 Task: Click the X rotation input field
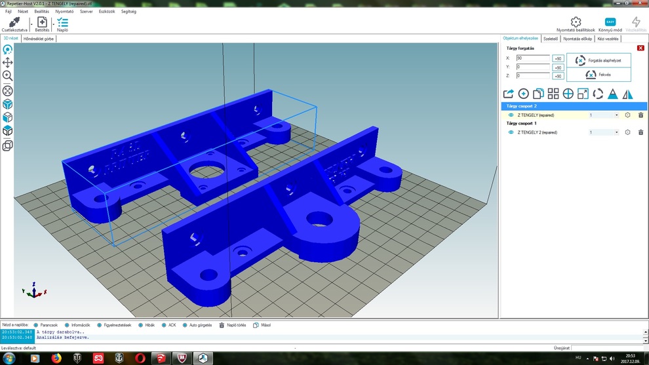pos(532,58)
